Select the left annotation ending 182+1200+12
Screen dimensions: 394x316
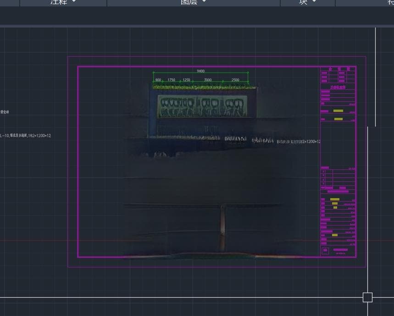click(25, 136)
